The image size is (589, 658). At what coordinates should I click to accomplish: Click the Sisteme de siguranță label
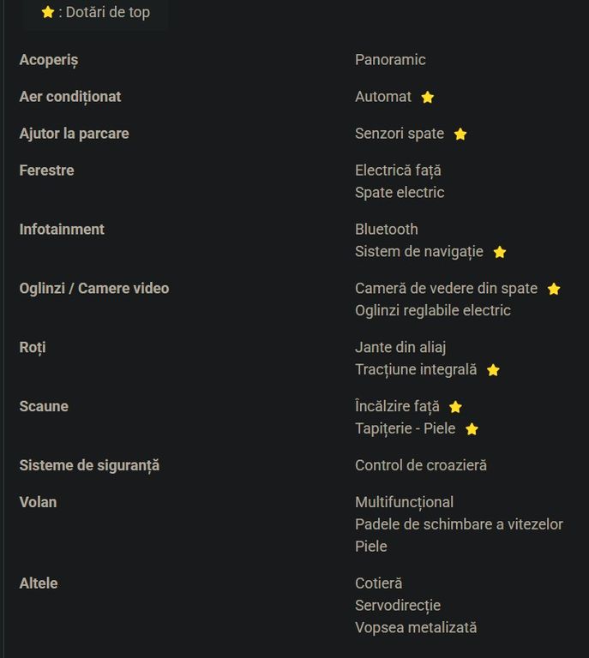(x=89, y=465)
